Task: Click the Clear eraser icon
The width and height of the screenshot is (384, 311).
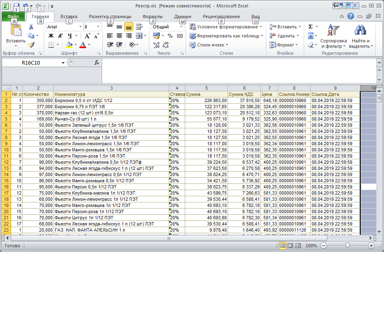Action: (x=310, y=45)
